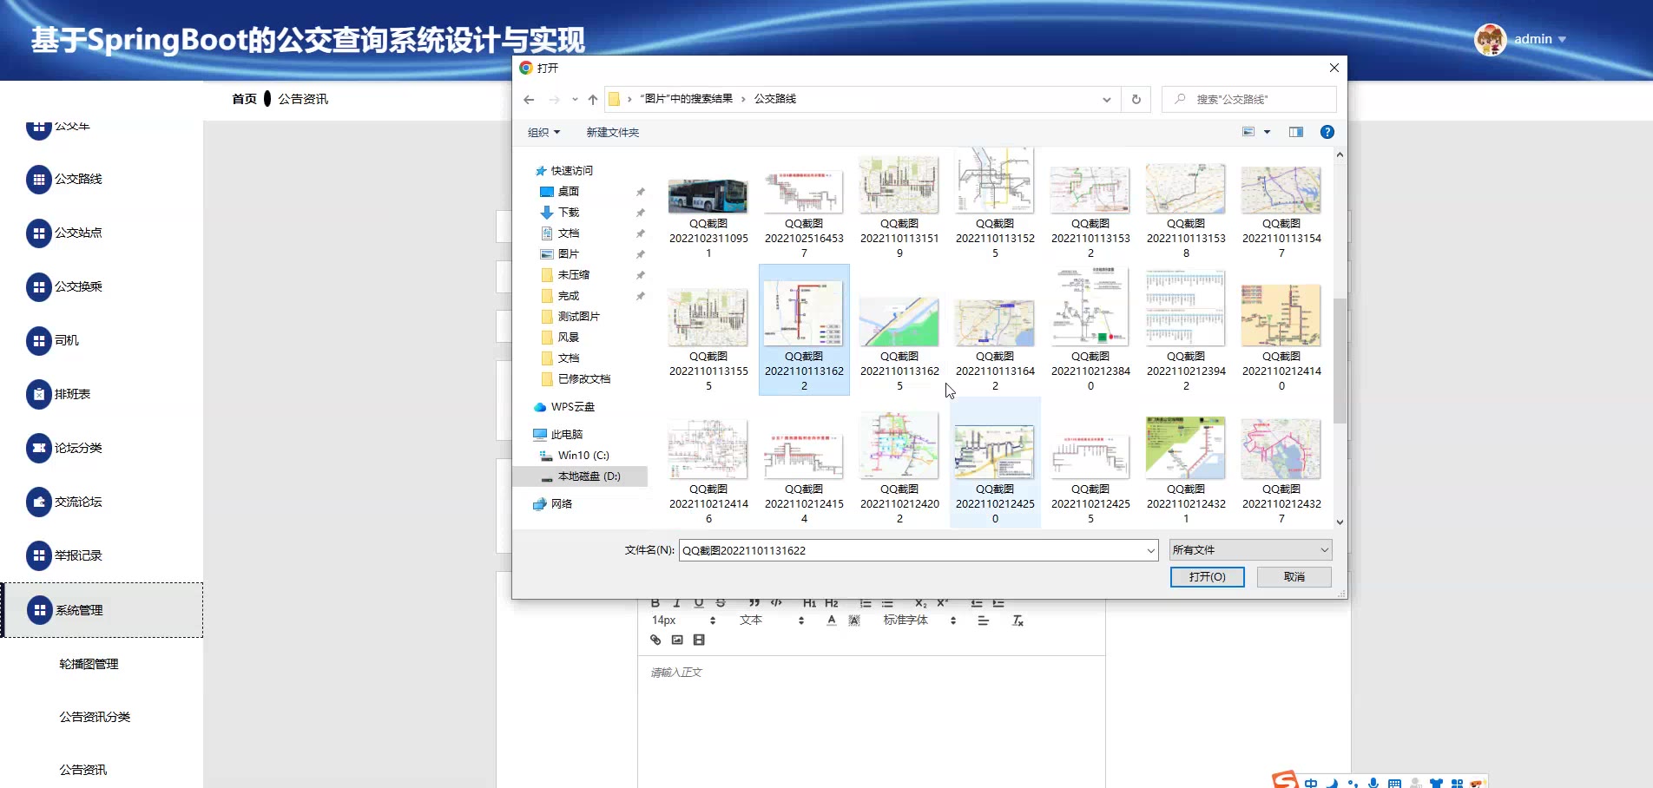The height and width of the screenshot is (788, 1653).
Task: Insert a video in the editor
Action: click(699, 640)
